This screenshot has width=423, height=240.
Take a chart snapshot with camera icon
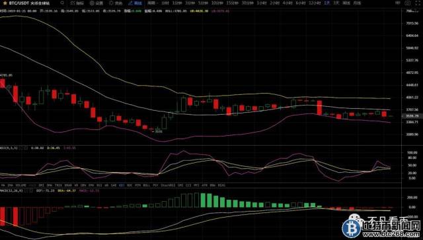[x=408, y=3]
